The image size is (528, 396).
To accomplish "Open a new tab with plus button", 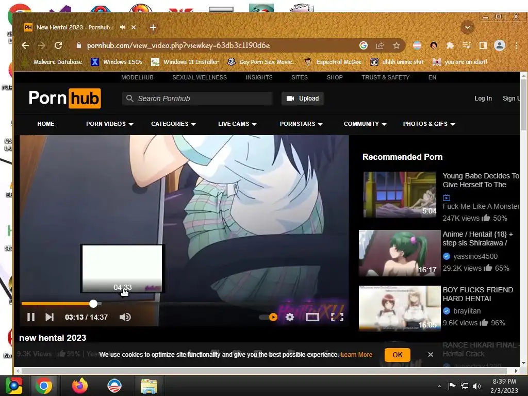I will tap(153, 27).
